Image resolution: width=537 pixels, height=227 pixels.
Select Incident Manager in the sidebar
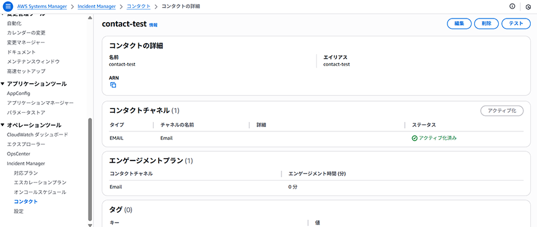tap(26, 163)
